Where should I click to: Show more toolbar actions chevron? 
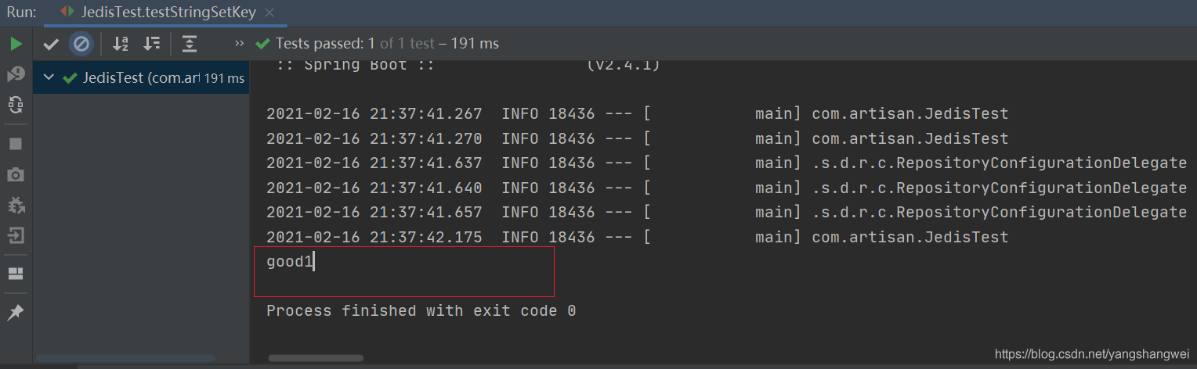point(239,44)
